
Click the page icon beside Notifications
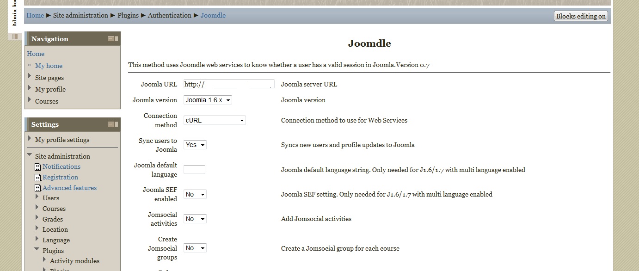[38, 167]
